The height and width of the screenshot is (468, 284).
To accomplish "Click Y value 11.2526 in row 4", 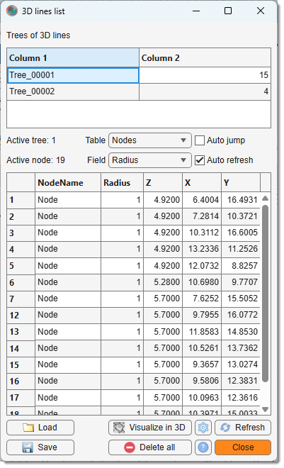I will 241,249.
